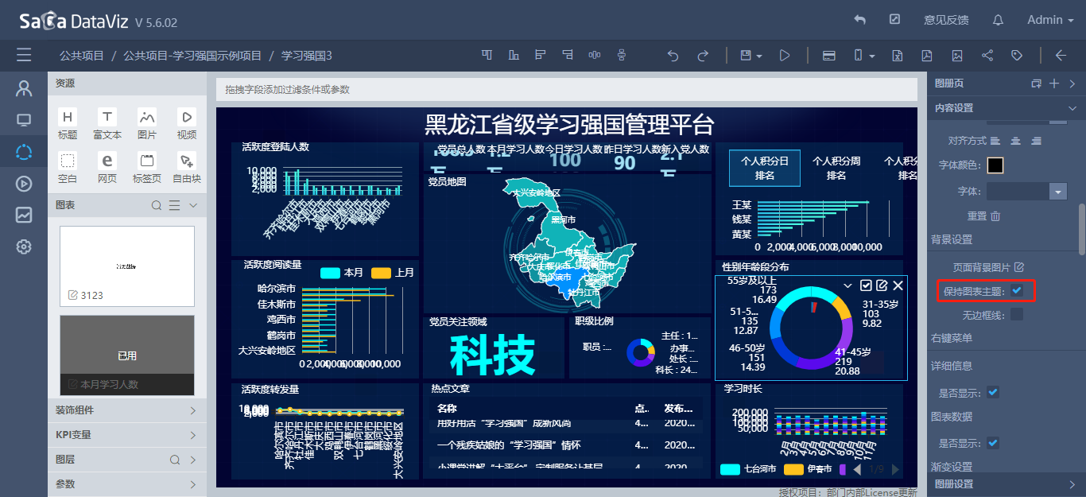Open the settings gear sidebar icon
The height and width of the screenshot is (497, 1086).
coord(24,247)
